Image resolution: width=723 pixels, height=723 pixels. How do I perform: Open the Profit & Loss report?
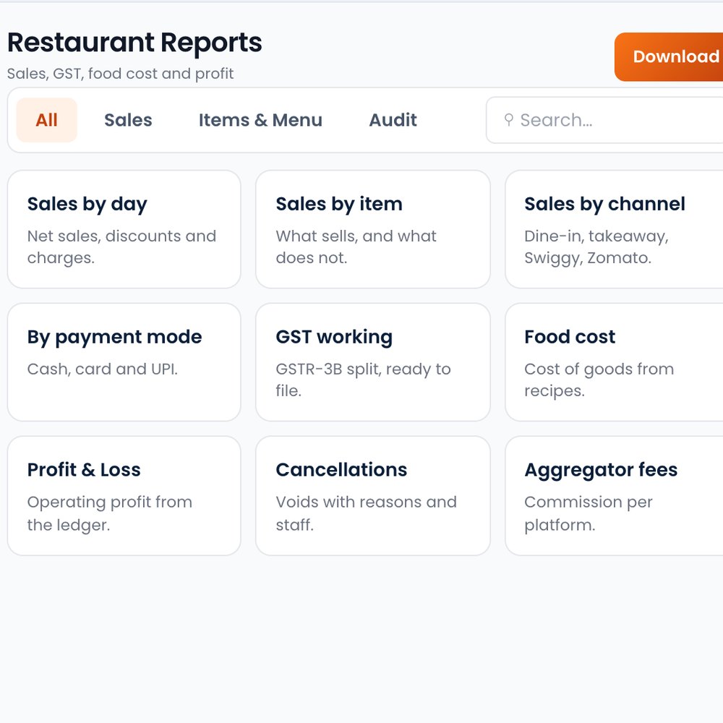(124, 496)
